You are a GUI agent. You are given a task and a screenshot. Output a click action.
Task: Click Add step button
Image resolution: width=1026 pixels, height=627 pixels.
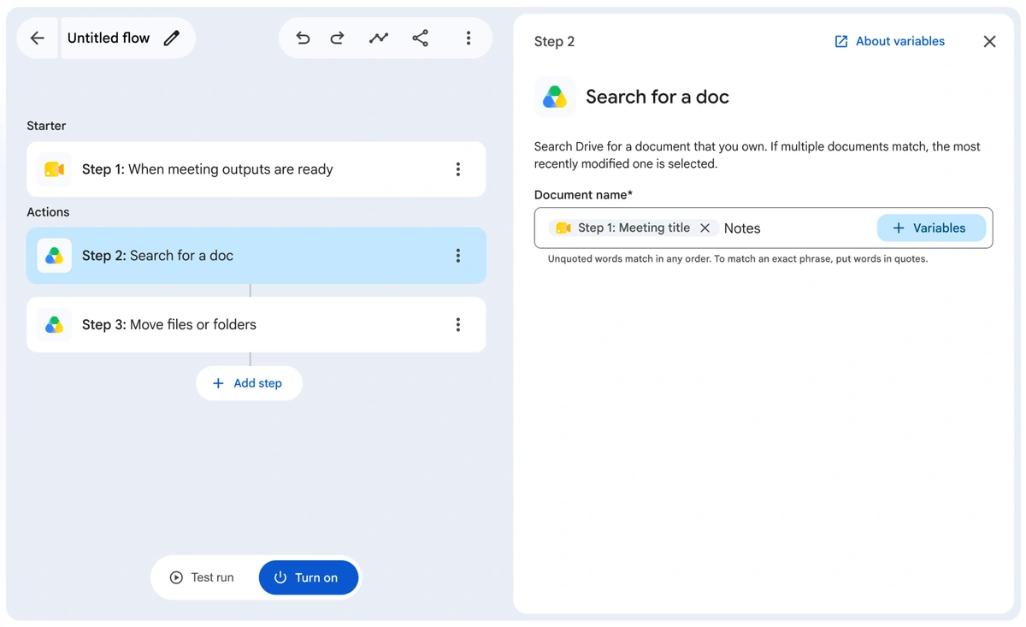pyautogui.click(x=249, y=383)
